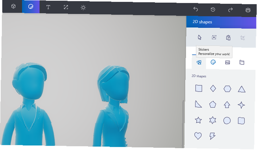Click the "2D shapes" section label

click(199, 76)
